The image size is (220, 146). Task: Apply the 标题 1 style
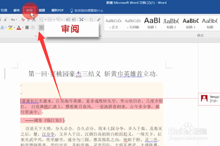click(152, 23)
